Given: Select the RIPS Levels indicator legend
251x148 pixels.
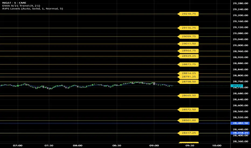Looking at the screenshot, I should click(x=33, y=9).
